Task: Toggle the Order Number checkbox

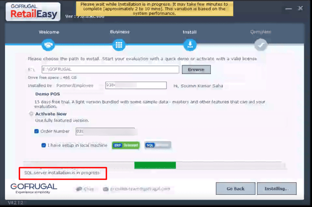Action: (37, 131)
